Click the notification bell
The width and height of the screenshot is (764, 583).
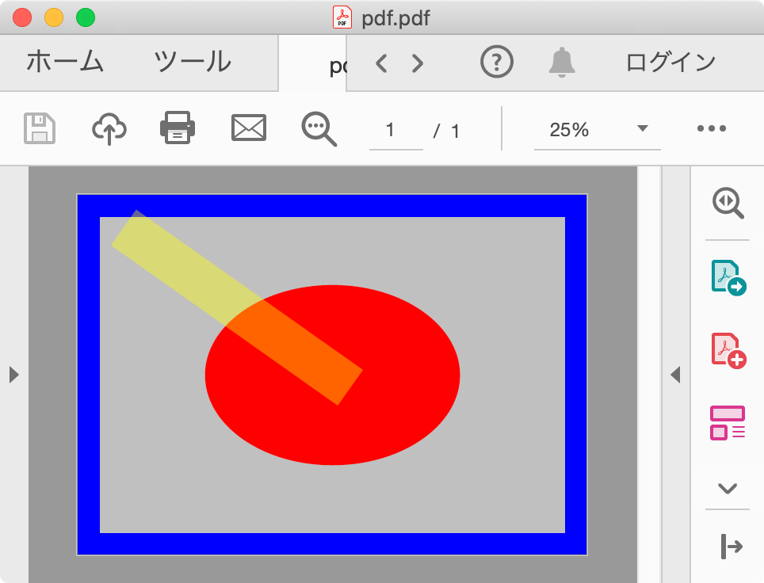tap(563, 62)
